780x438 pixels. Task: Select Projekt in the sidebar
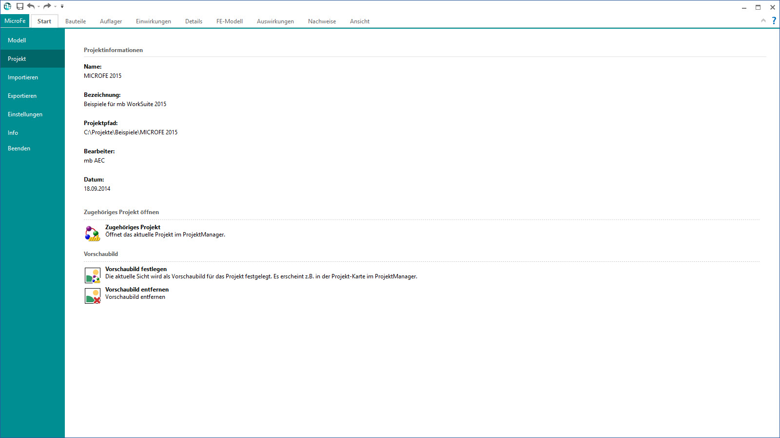pos(33,59)
